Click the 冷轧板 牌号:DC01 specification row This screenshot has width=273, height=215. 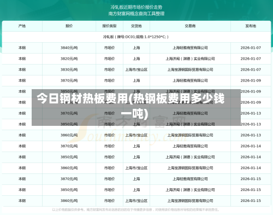136,37
